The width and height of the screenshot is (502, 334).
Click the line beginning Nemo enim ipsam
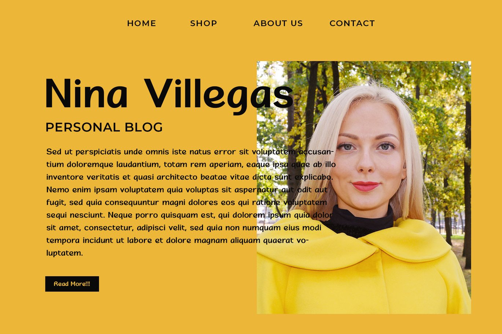tap(187, 189)
